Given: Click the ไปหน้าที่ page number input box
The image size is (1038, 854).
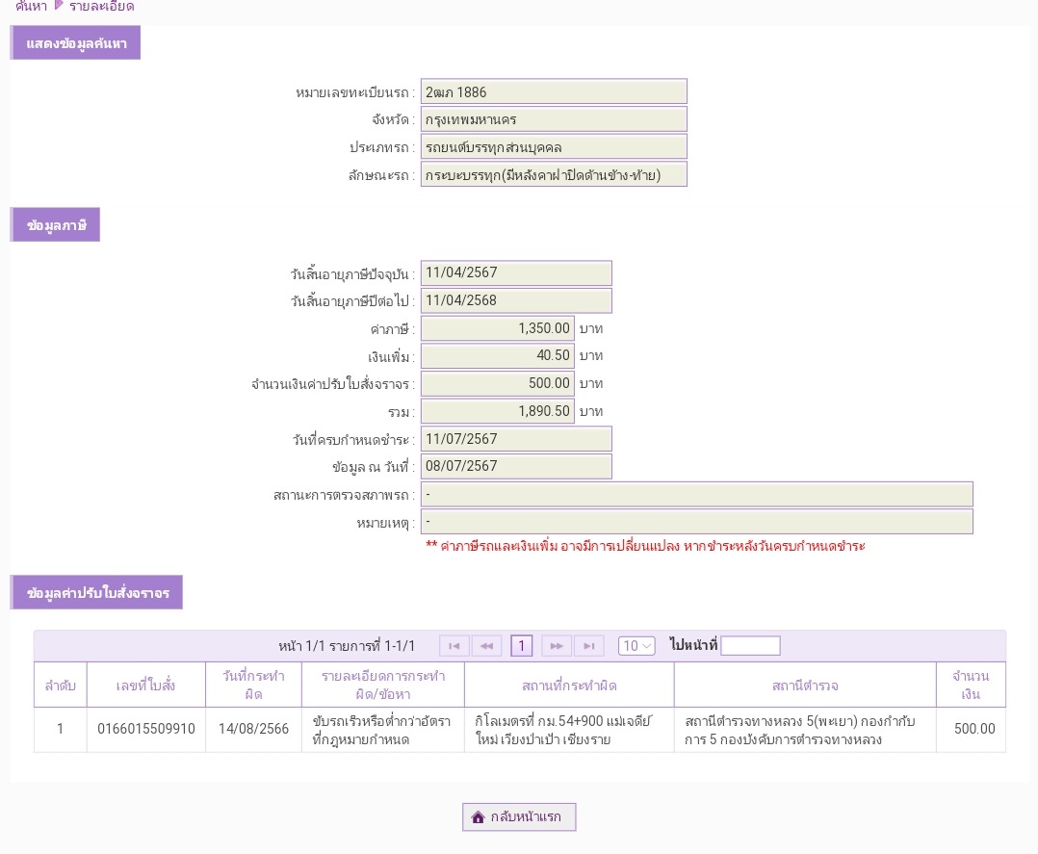Looking at the screenshot, I should point(750,645).
